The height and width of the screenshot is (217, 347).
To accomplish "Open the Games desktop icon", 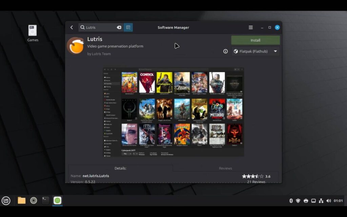I will coord(33,33).
